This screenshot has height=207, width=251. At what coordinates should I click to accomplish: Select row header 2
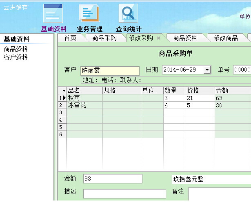coord(62,105)
